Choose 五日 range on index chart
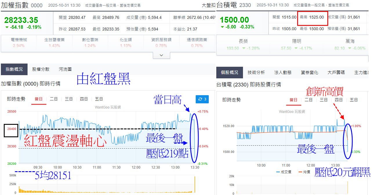 (99, 99)
